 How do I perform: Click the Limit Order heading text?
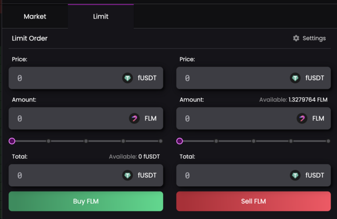[29, 39]
